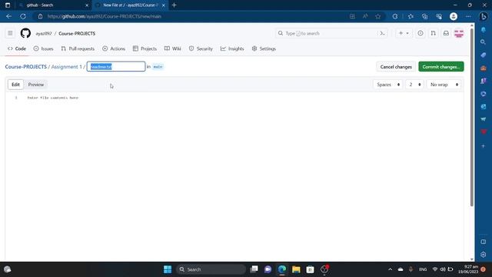Viewport: 492px width, 277px height.
Task: Open the sidebar settings gear icon
Action: (484, 255)
